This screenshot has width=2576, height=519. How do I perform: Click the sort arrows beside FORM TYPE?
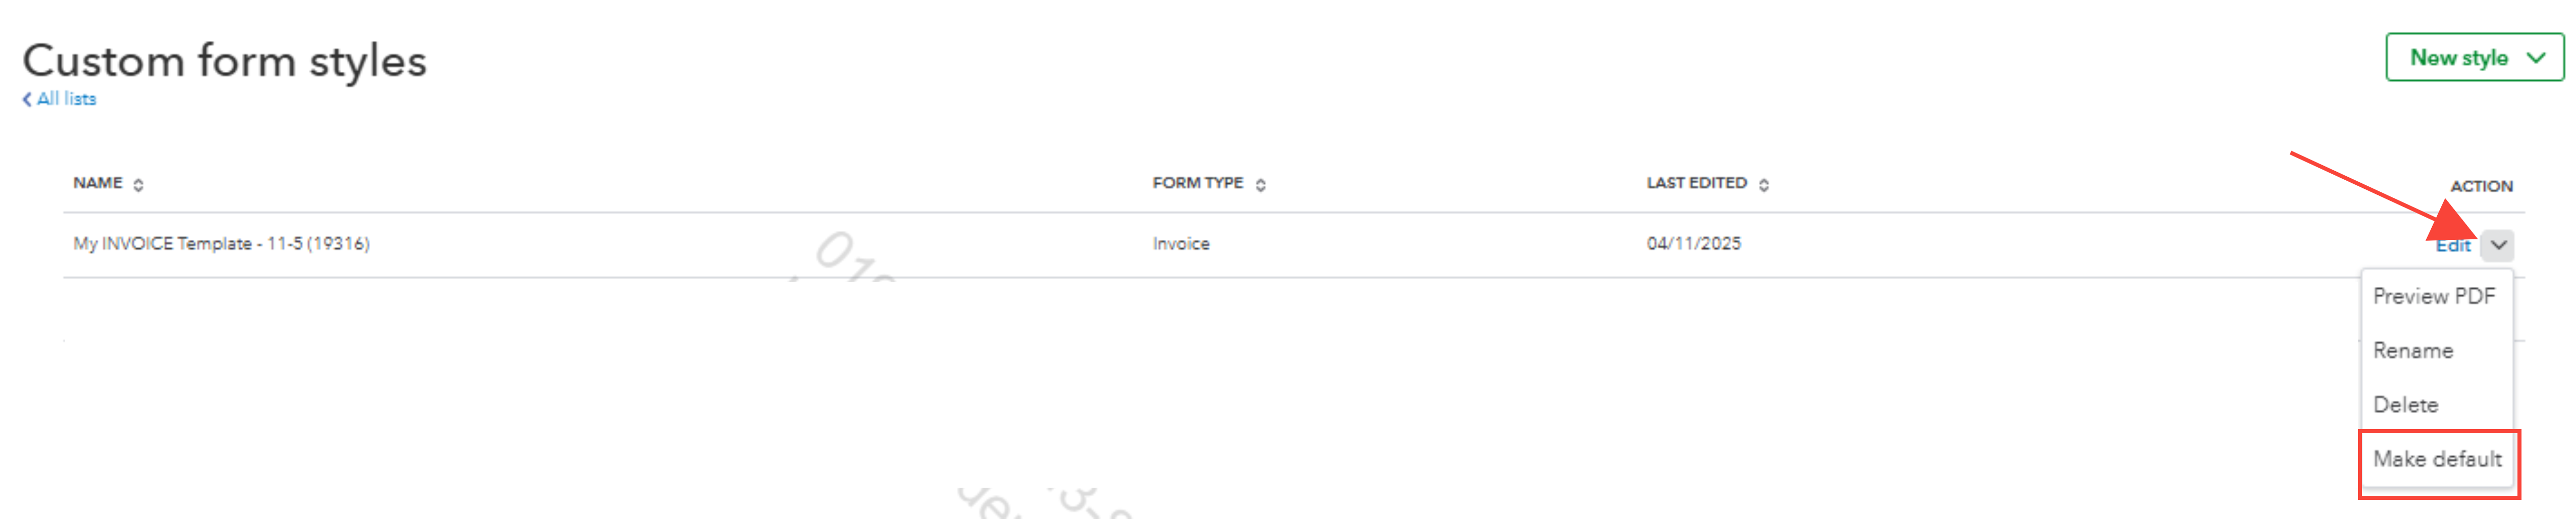1260,185
